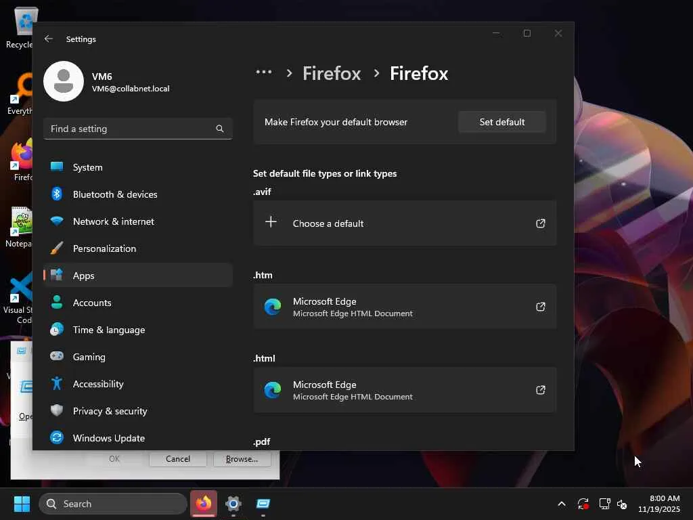Viewport: 693px width, 520px height.
Task: Open Bluetooth & devices category
Action: coord(138,194)
